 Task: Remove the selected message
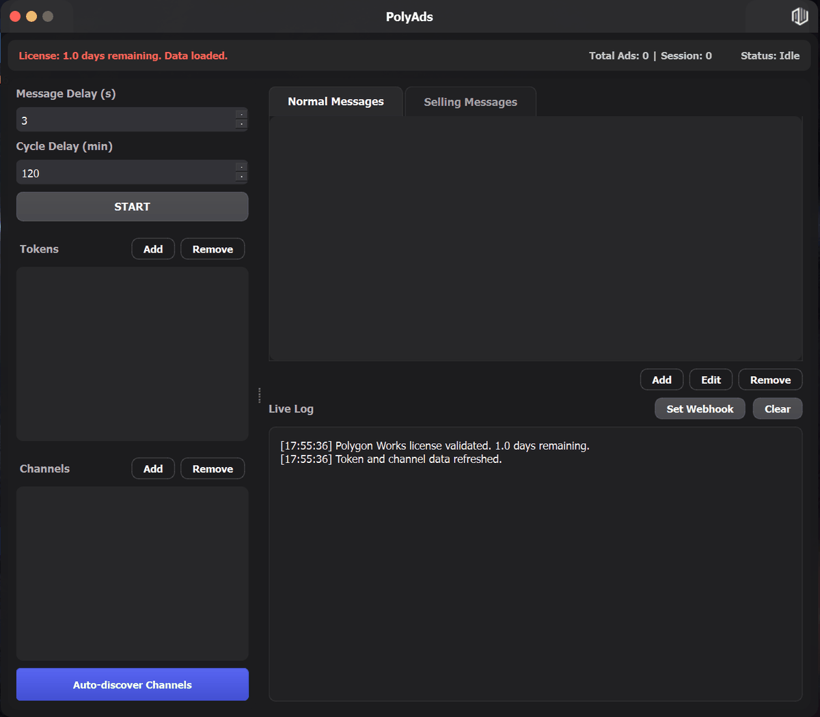coord(770,380)
